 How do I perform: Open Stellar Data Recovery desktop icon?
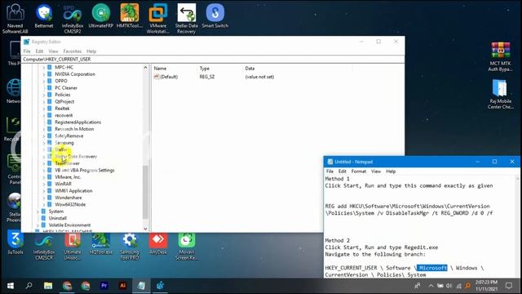coord(187,19)
